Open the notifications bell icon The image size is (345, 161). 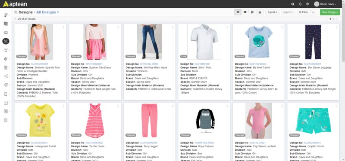pos(300,4)
